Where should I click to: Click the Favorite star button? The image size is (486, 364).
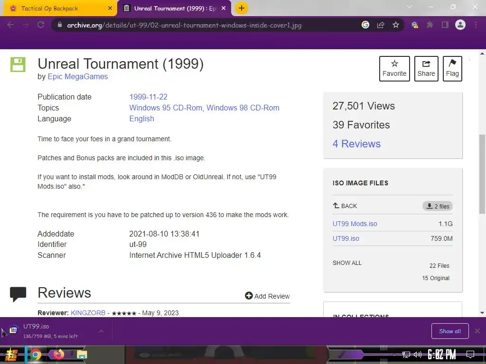tap(394, 69)
